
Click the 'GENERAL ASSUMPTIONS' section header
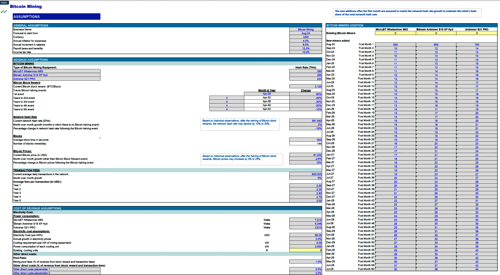click(x=167, y=26)
